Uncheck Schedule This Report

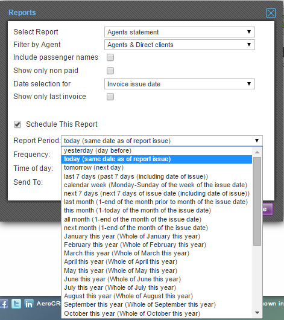click(17, 124)
